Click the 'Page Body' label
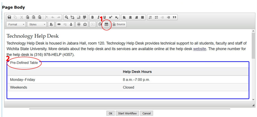257x117 pixels. 13,7
